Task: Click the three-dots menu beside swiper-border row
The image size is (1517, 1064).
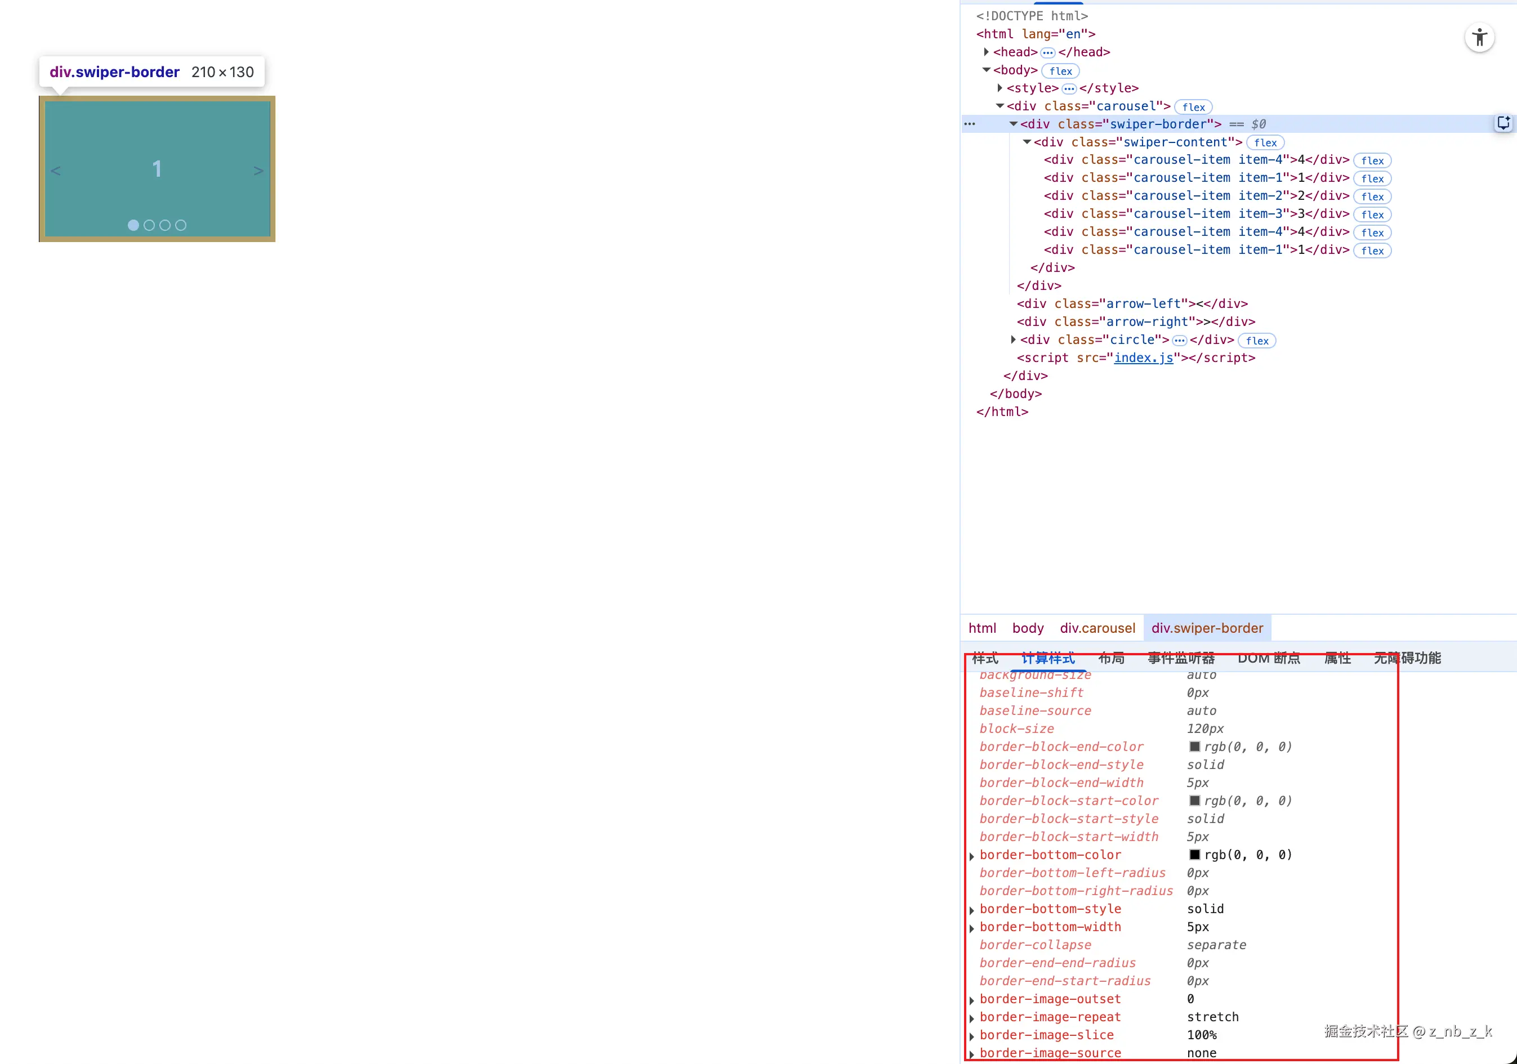Action: [969, 124]
